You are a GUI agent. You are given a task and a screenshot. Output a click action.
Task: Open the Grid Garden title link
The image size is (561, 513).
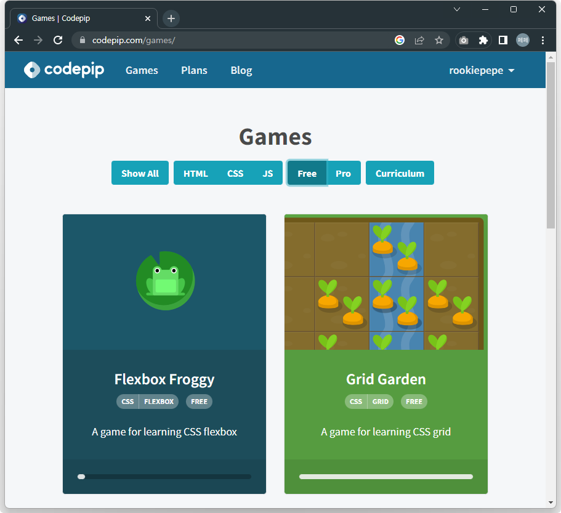tap(386, 379)
